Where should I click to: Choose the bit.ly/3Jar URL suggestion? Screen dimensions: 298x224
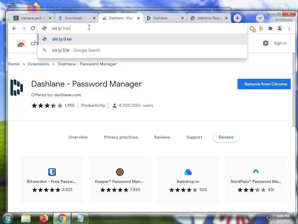tap(142, 39)
